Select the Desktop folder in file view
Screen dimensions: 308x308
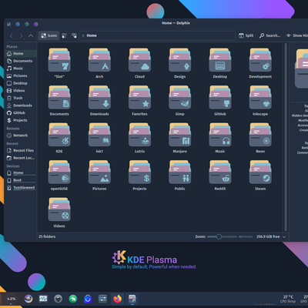click(220, 60)
